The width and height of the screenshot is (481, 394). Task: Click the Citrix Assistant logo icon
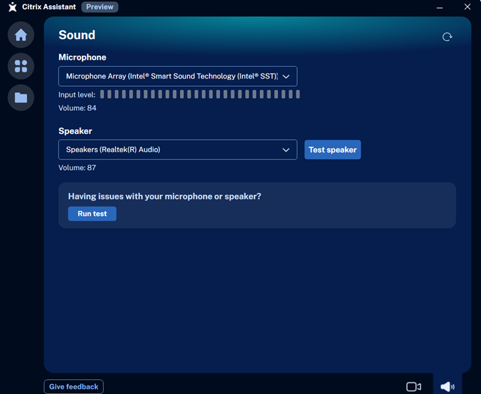coord(13,7)
